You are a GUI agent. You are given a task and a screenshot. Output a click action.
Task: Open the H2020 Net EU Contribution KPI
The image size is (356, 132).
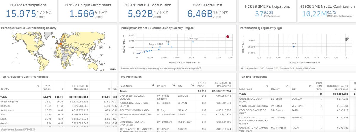[x=148, y=11]
